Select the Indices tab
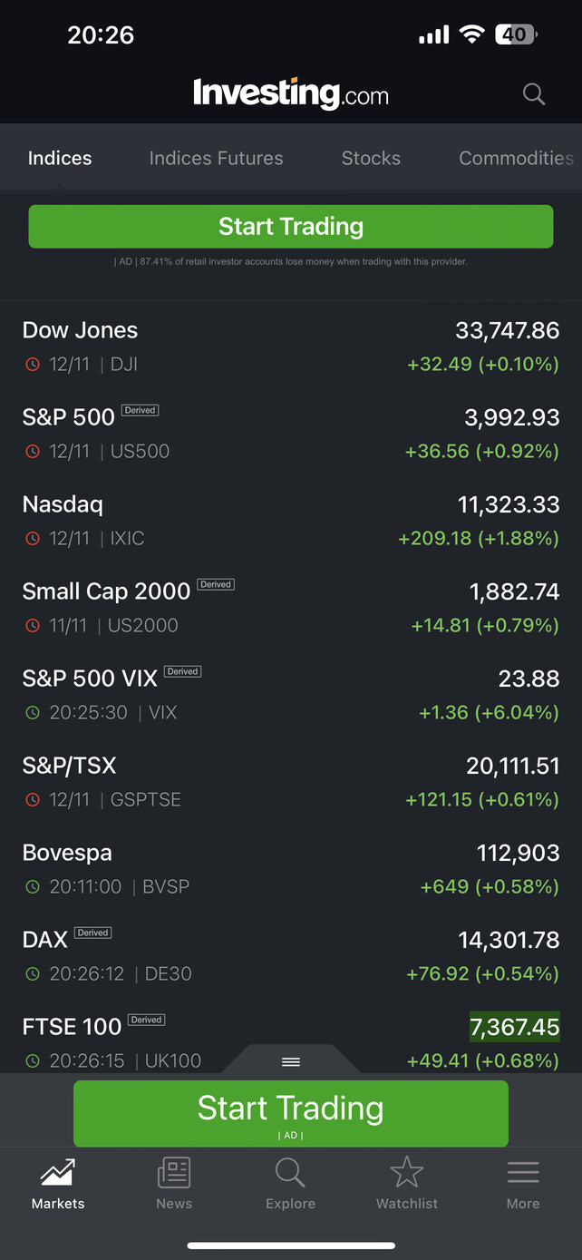Viewport: 582px width, 1260px height. (x=60, y=159)
